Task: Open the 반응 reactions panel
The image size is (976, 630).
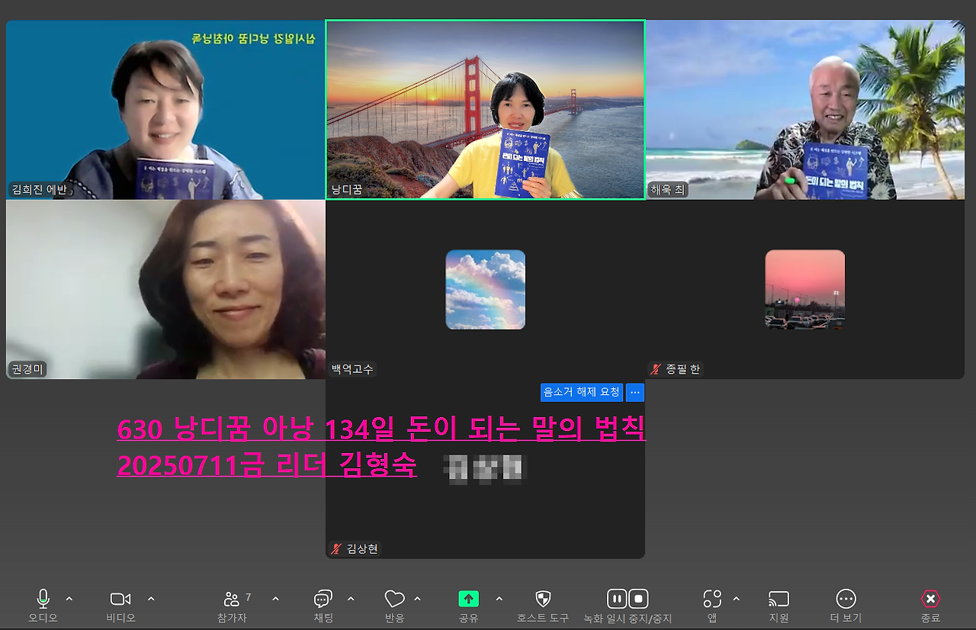Action: click(x=393, y=598)
